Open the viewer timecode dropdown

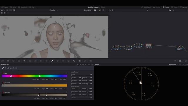click(88, 10)
